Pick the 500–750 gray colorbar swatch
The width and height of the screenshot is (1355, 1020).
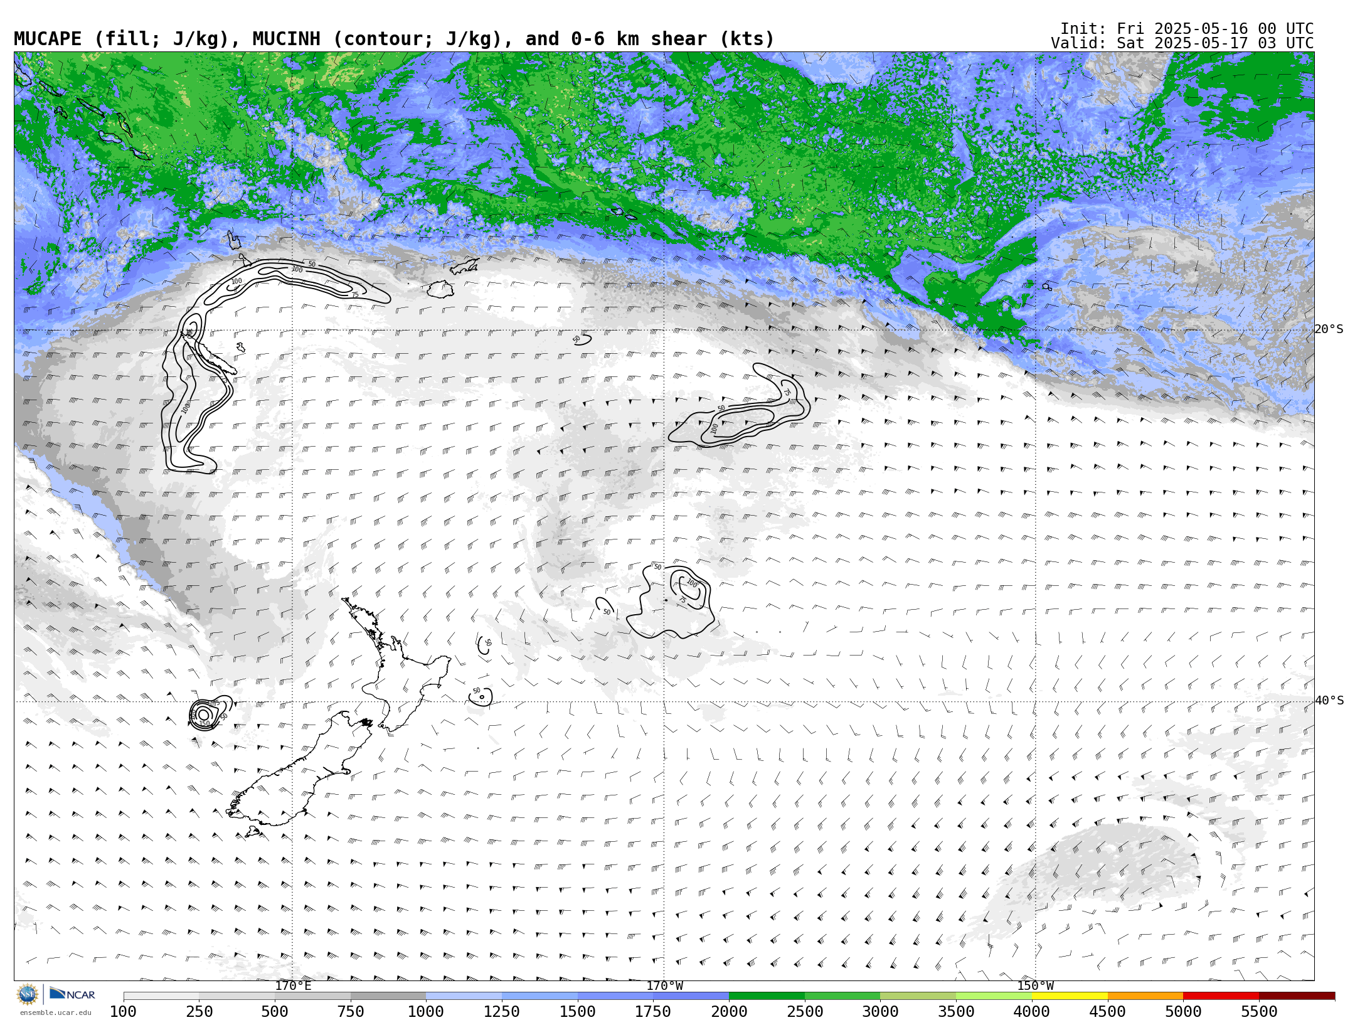coord(312,996)
